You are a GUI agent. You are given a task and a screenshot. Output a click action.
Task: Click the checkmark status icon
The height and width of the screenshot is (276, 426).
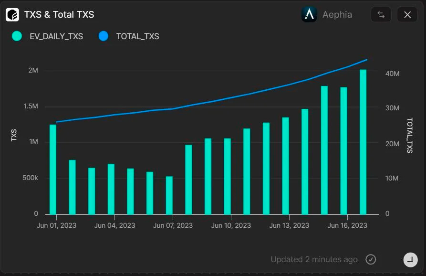[371, 259]
